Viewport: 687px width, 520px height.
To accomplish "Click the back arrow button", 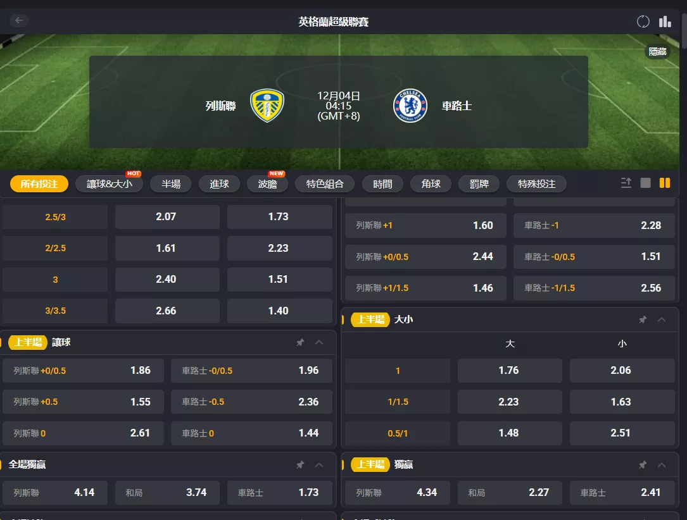I will (x=19, y=21).
